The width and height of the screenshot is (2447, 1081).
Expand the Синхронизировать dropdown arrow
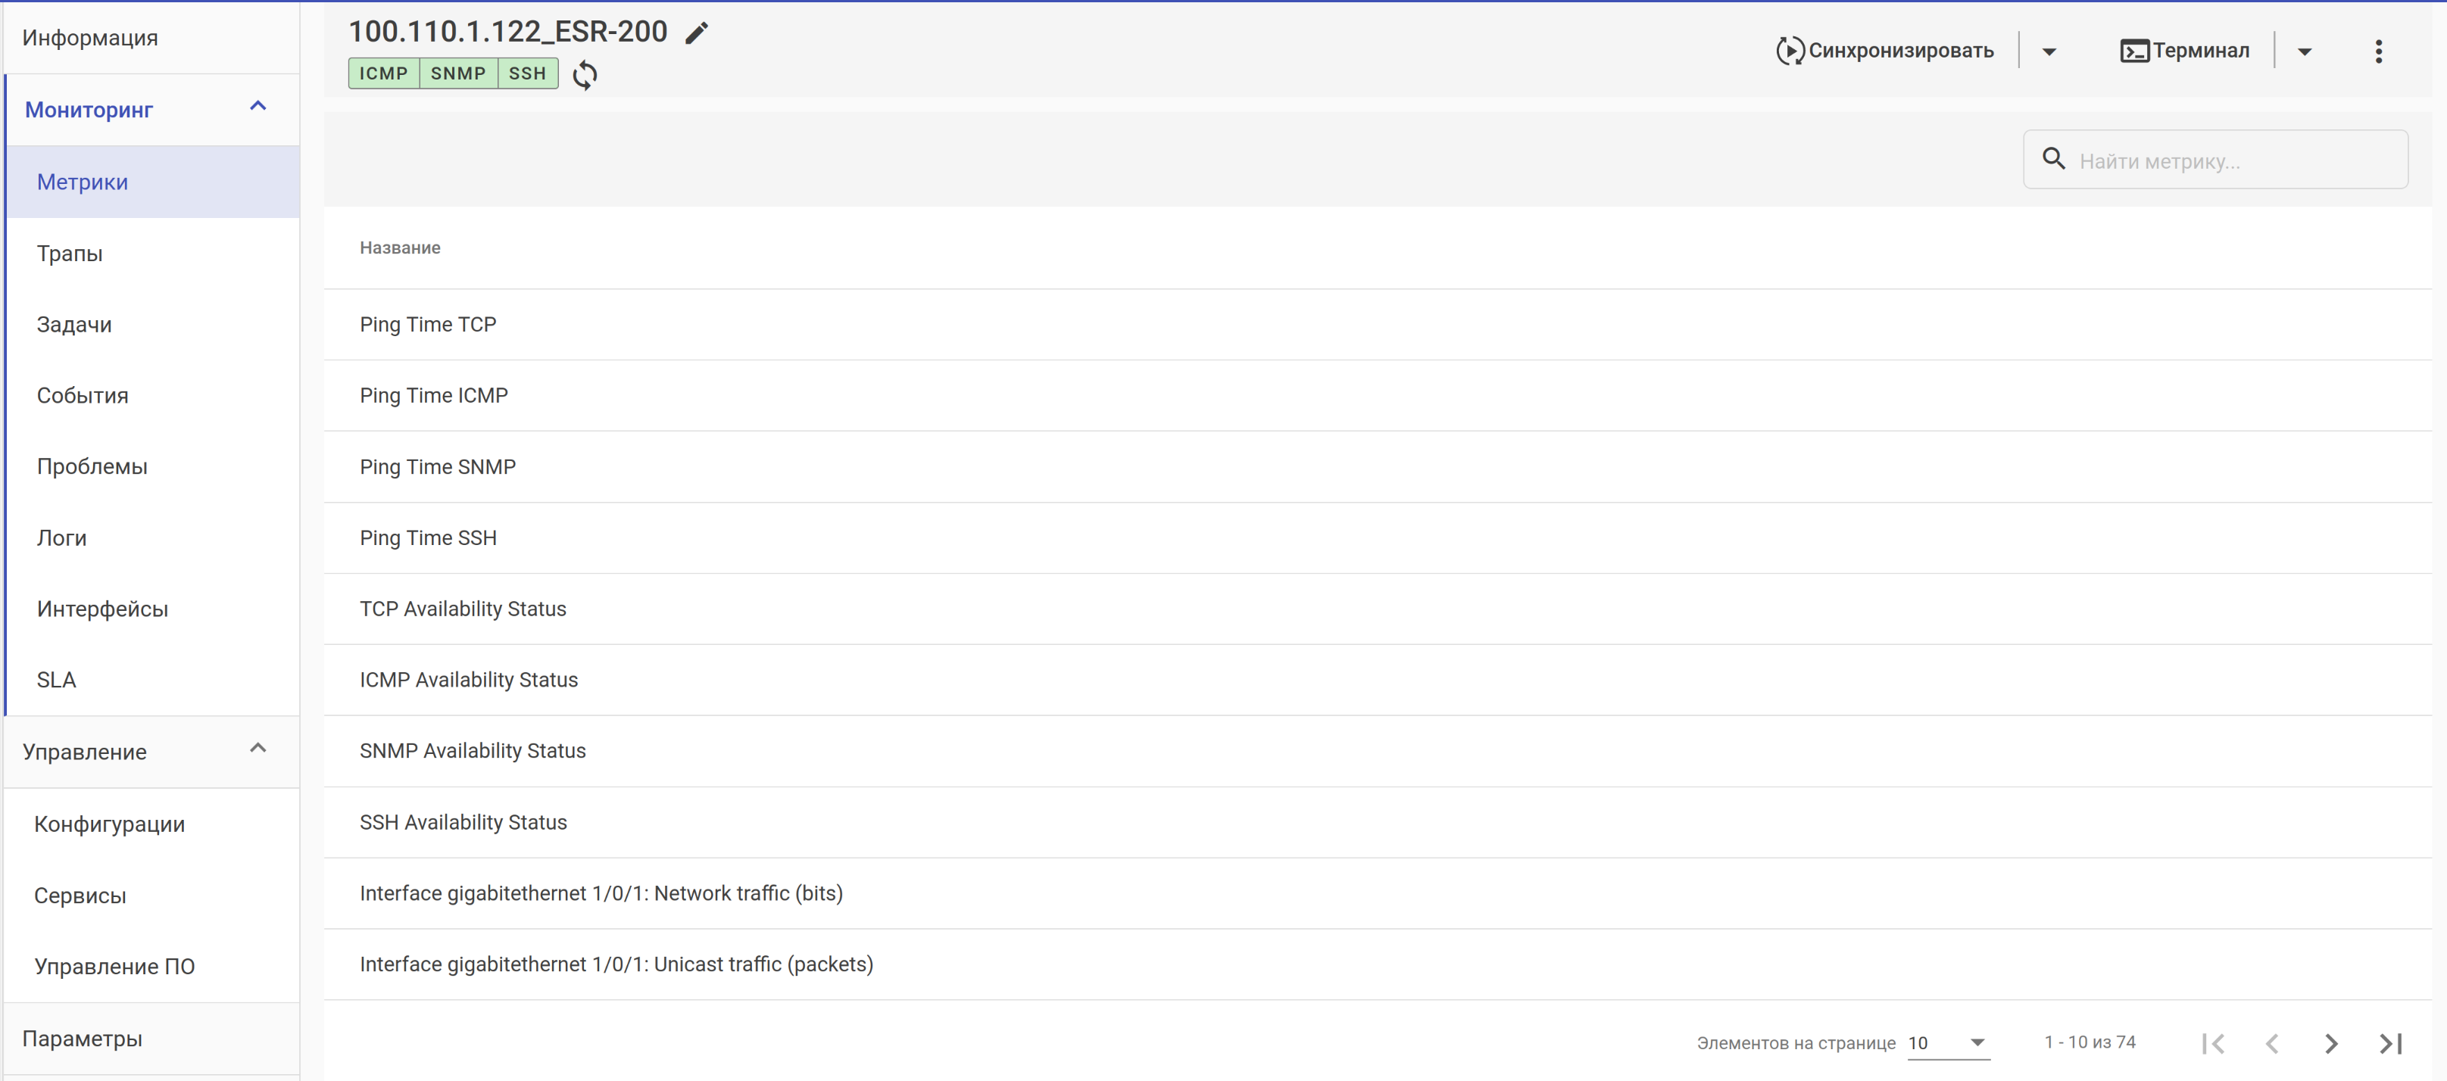tap(2049, 52)
